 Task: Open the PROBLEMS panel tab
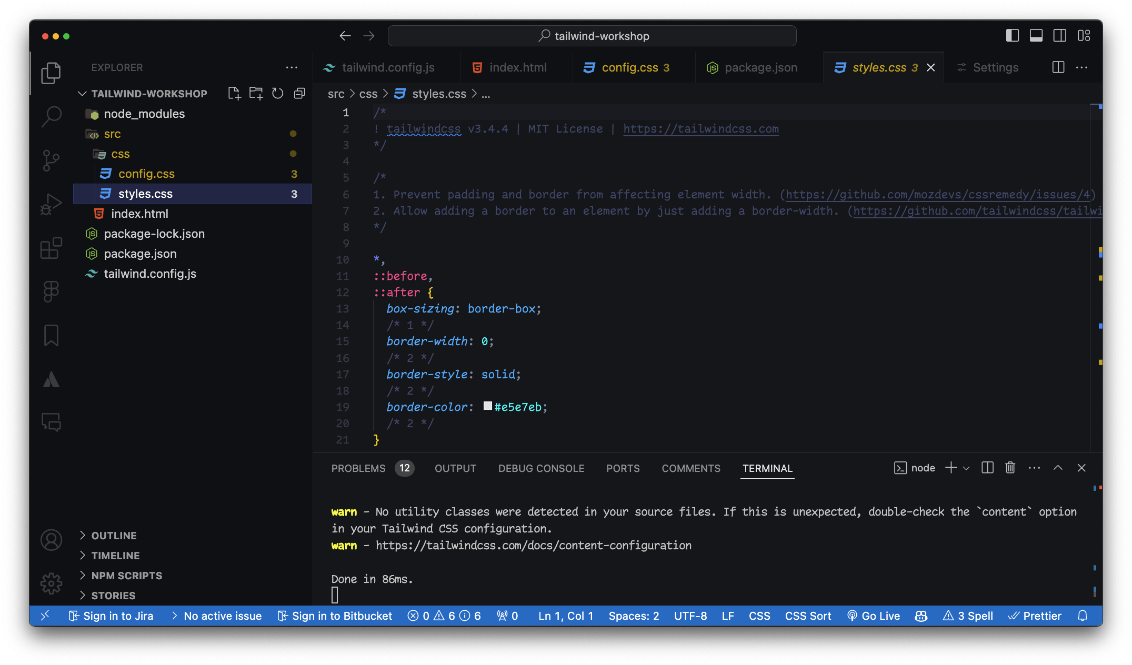[x=358, y=468]
